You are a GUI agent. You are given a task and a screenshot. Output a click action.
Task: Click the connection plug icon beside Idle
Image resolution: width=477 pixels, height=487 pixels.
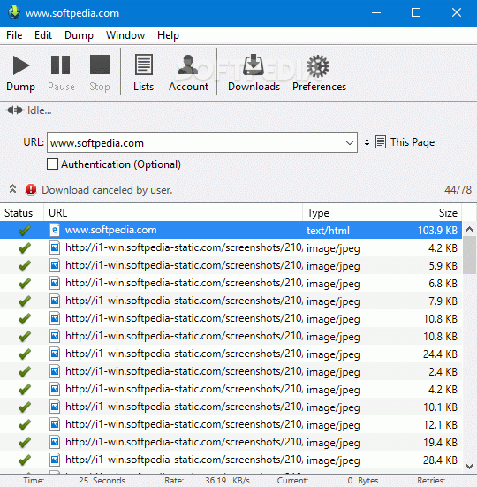point(15,110)
